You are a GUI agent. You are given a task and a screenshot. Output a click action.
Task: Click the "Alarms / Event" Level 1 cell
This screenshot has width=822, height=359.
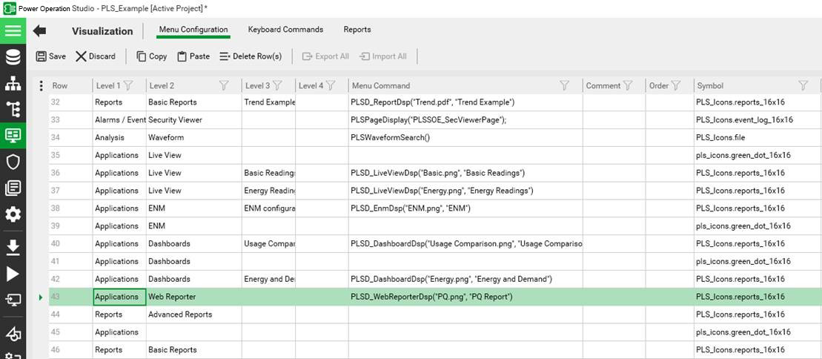click(x=119, y=119)
